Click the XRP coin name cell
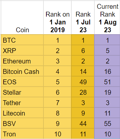Viewport: 120px width, 139px height. 22,50
